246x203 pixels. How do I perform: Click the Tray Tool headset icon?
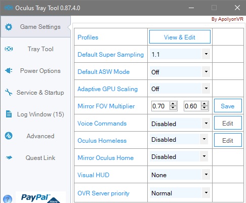point(9,49)
